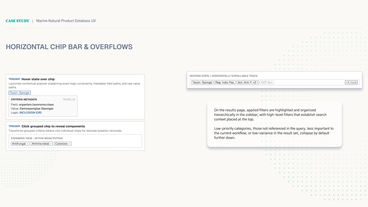Click the 'Launches contextual popover' description text
This screenshot has height=207, width=368.
tap(75, 85)
